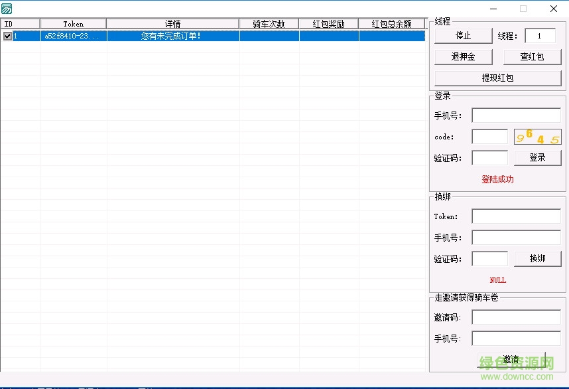Click the Token input field in 换绑
The width and height of the screenshot is (569, 389).
pyautogui.click(x=516, y=216)
